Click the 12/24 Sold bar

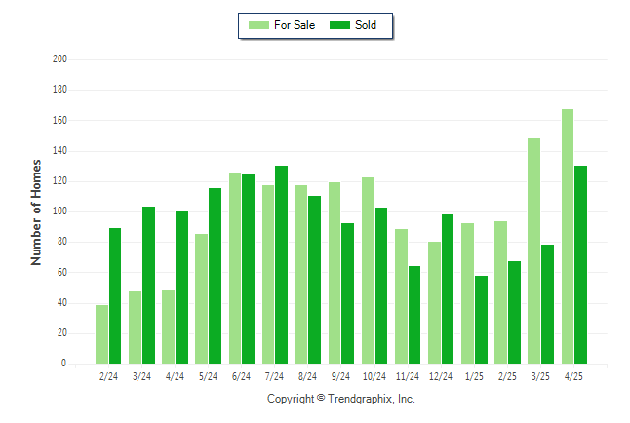point(448,289)
